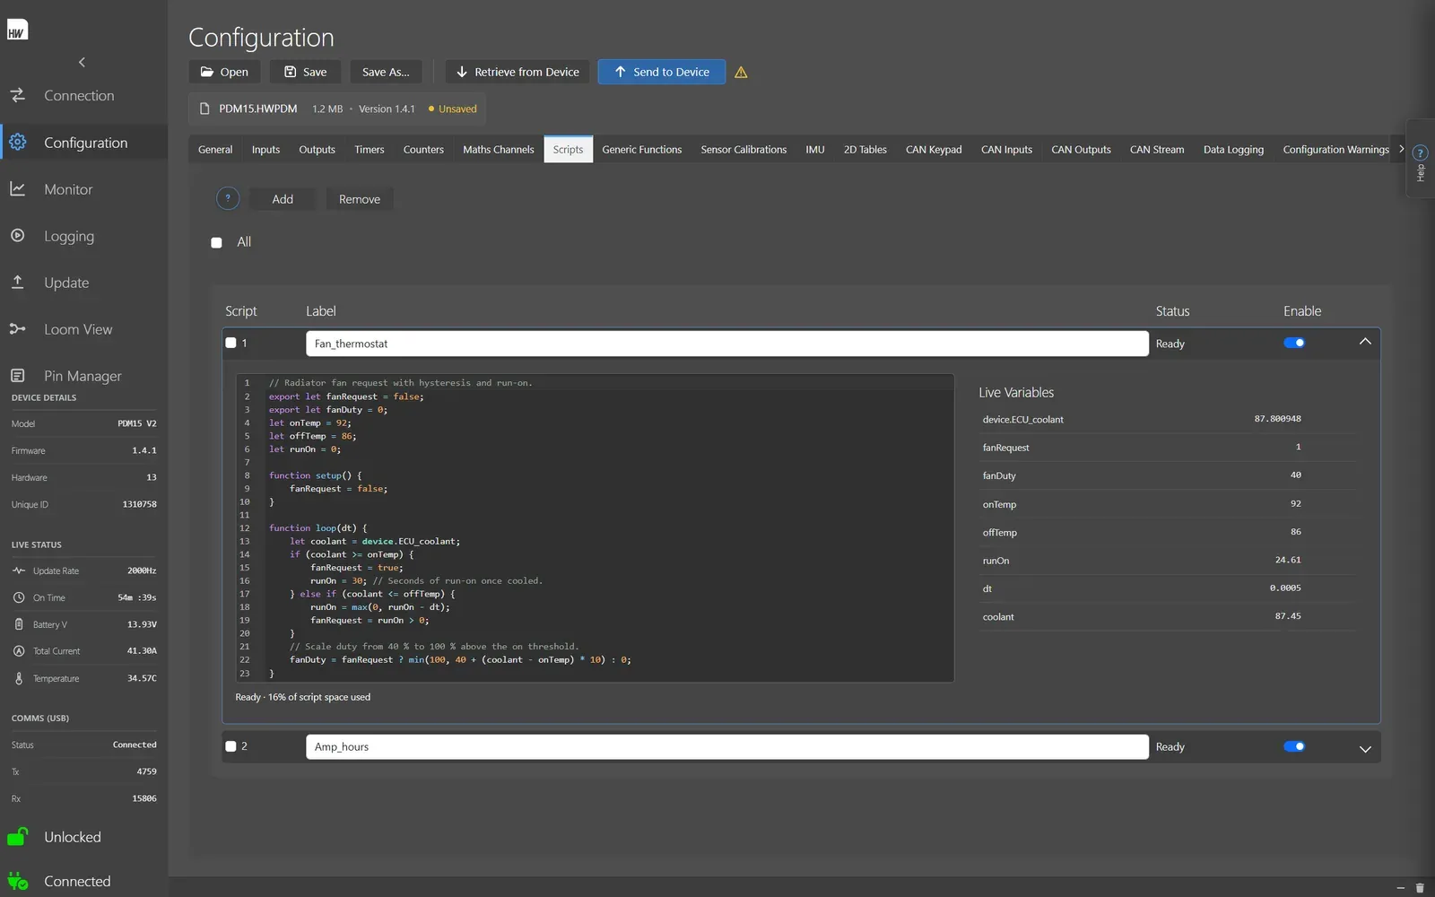Click the Total Current icon

(x=19, y=651)
